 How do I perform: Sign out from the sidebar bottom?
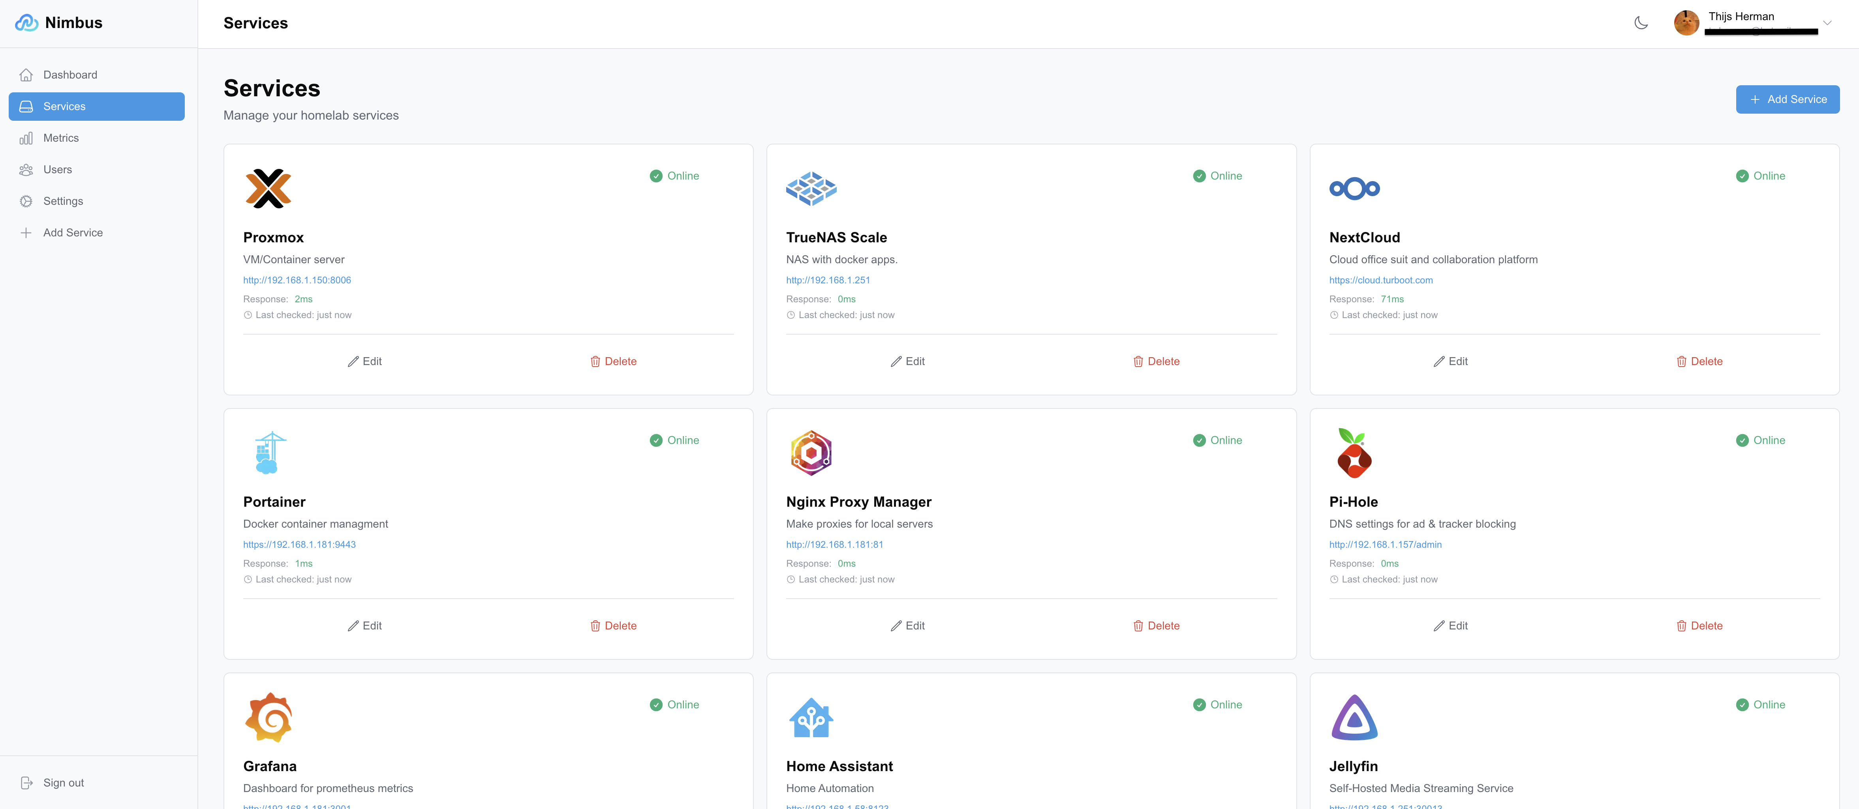[63, 783]
